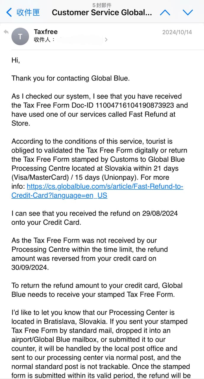204x379 pixels.
Task: Go to previous message with up arrow
Action: point(165,12)
